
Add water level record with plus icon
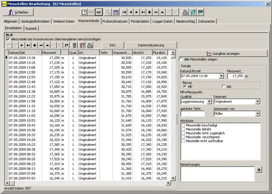click(x=35, y=45)
